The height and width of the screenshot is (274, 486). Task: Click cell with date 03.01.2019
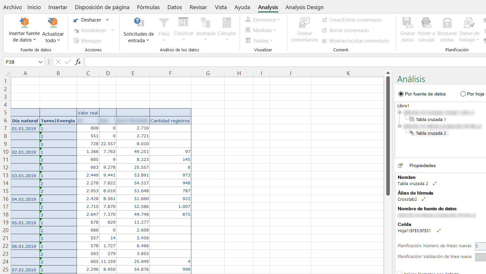[25, 175]
